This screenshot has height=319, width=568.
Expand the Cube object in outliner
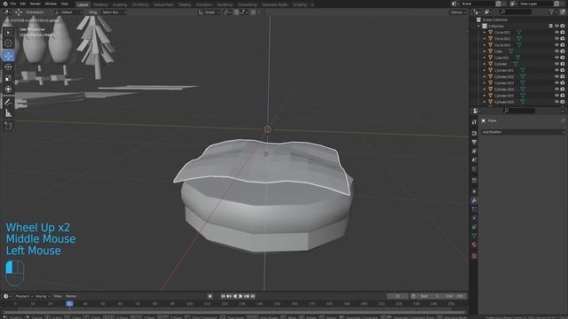(x=485, y=51)
